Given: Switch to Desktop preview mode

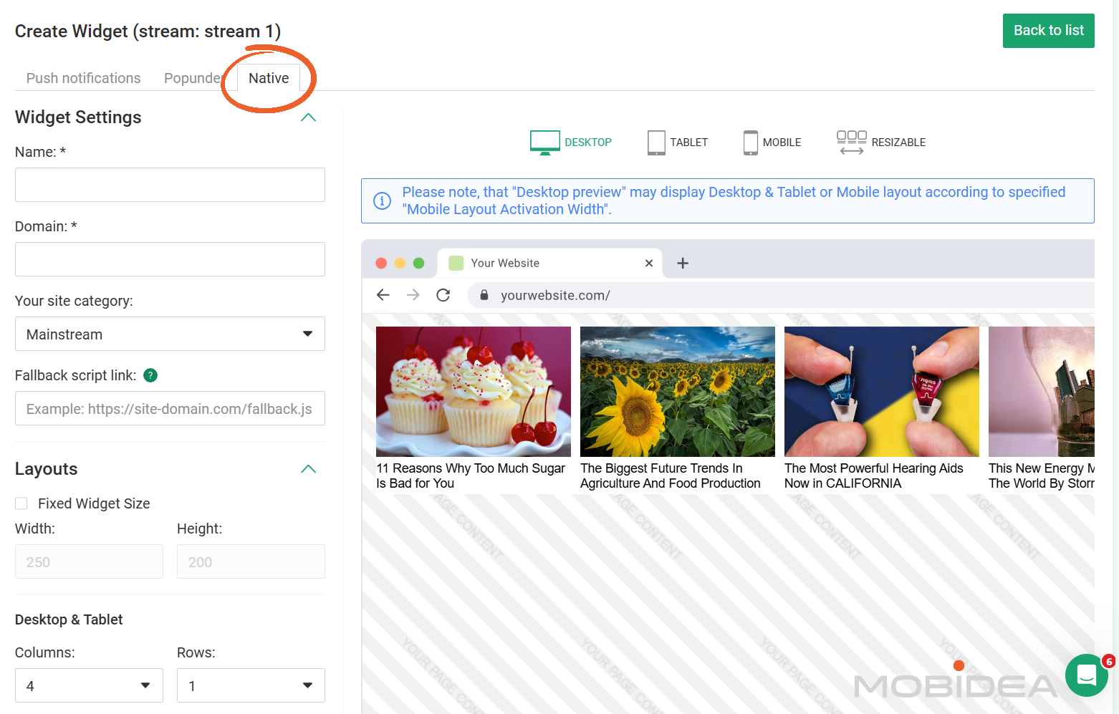Looking at the screenshot, I should [571, 143].
